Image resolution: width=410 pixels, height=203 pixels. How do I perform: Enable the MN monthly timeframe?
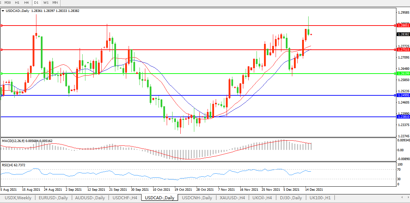coord(55,2)
